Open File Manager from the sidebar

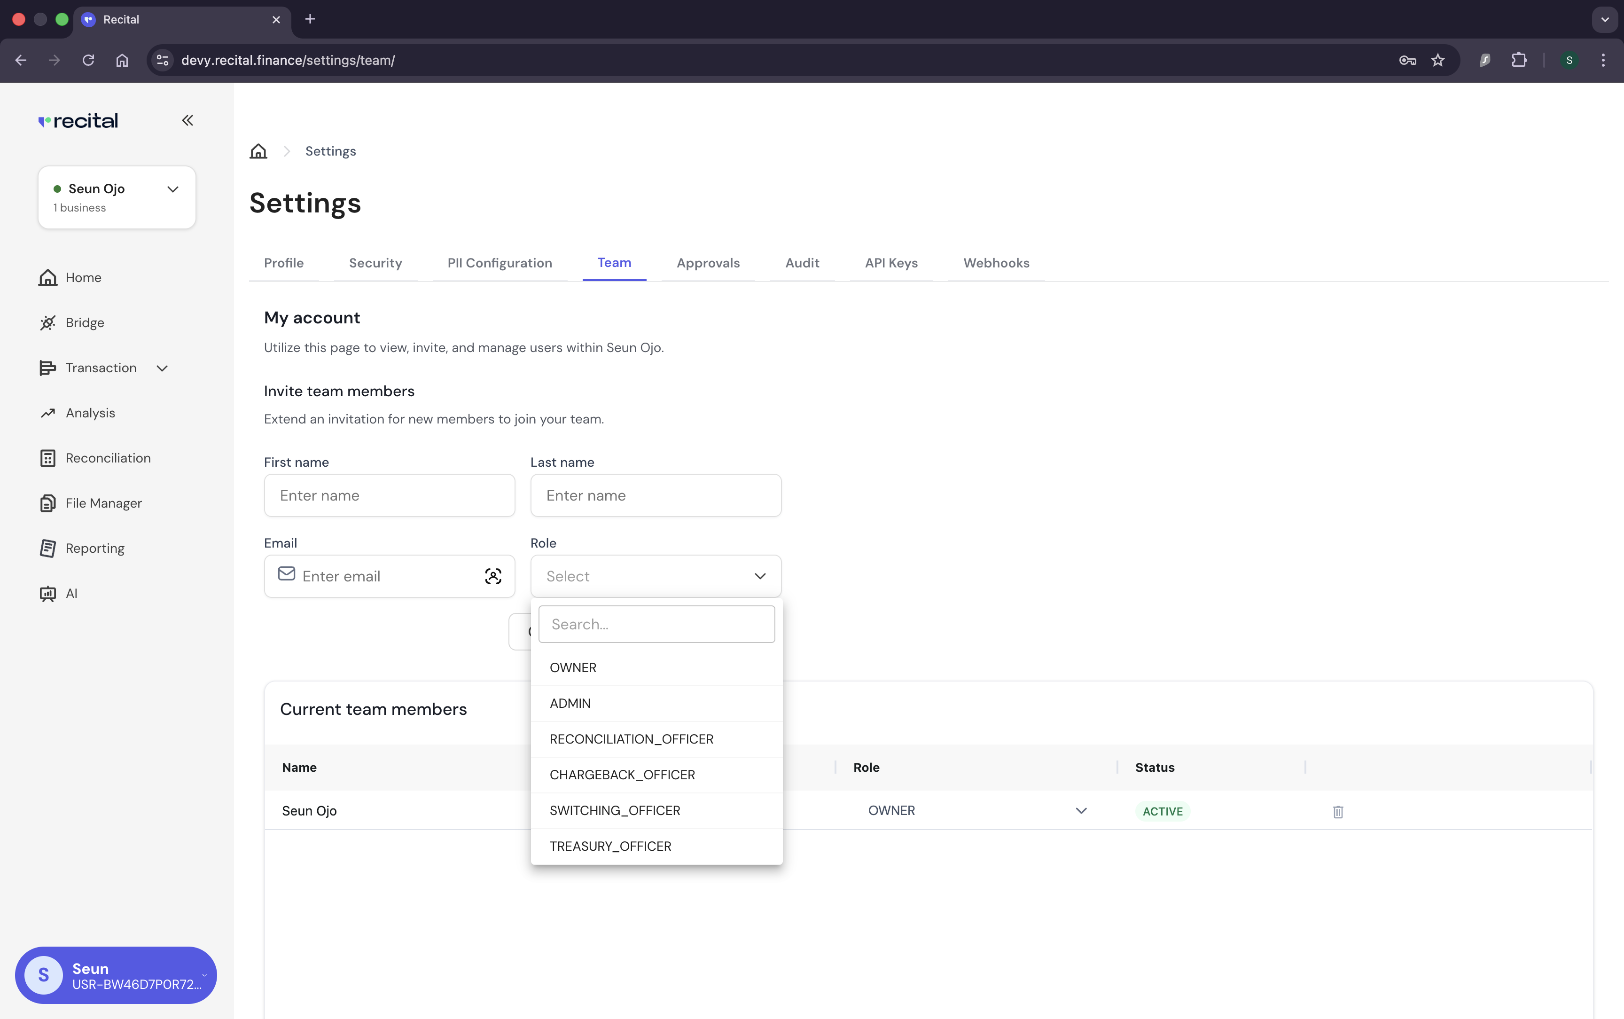103,503
